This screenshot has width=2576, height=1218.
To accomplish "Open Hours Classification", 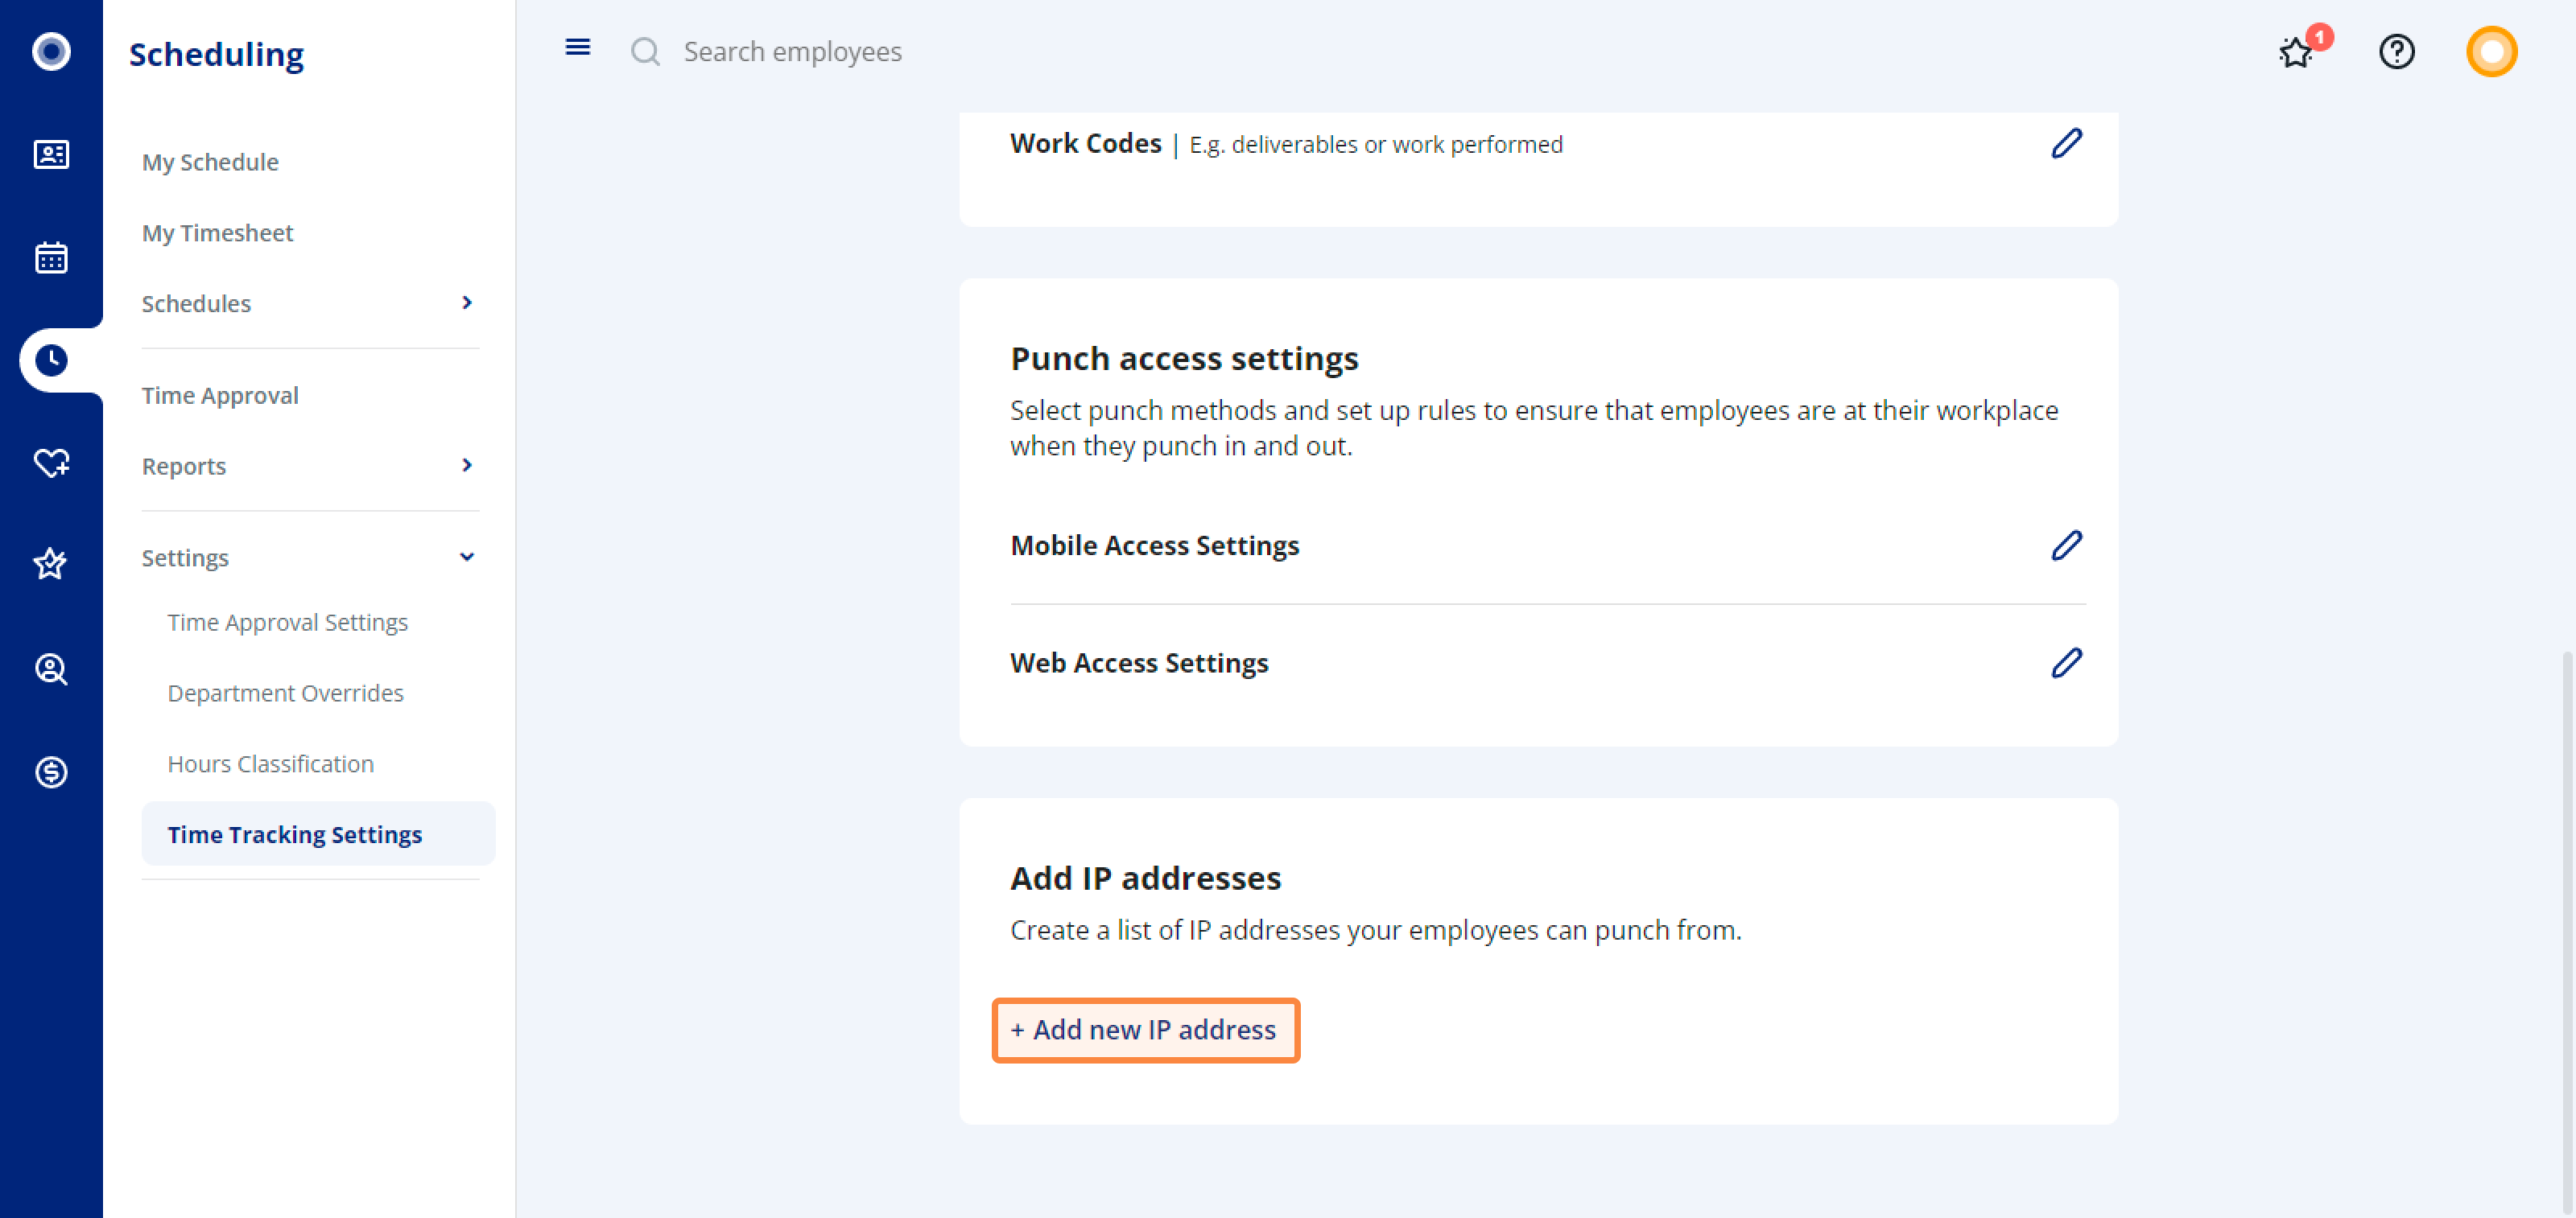I will tap(271, 764).
